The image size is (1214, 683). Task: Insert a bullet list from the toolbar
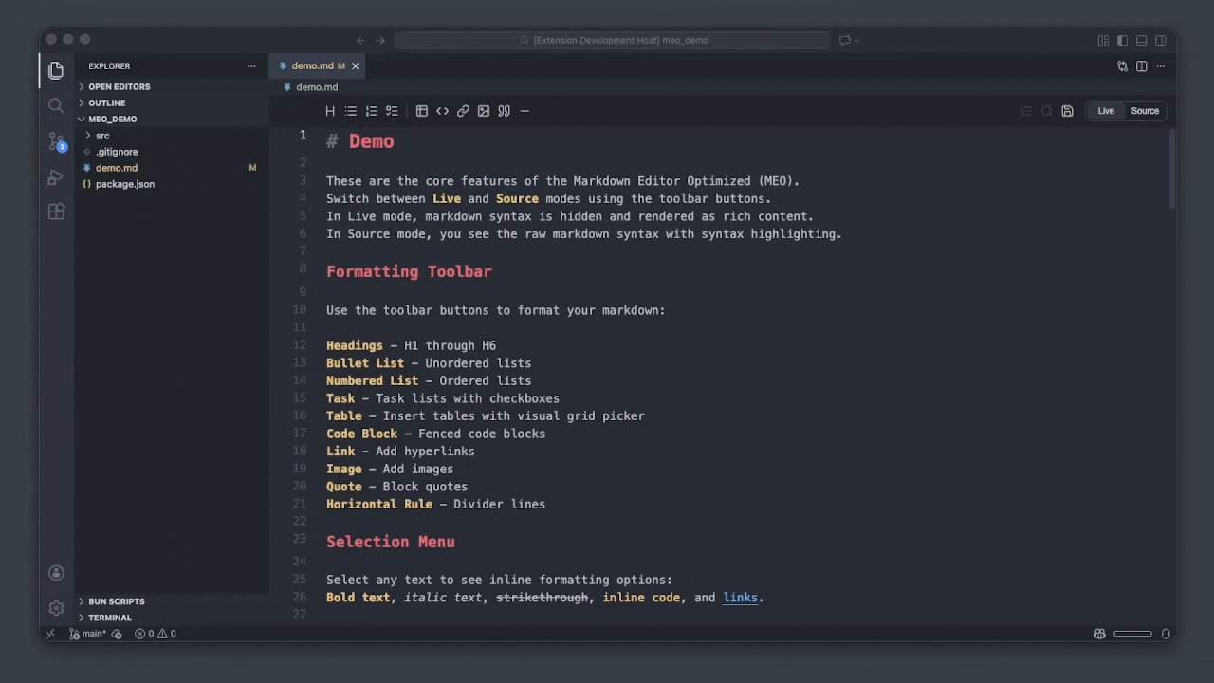point(350,111)
